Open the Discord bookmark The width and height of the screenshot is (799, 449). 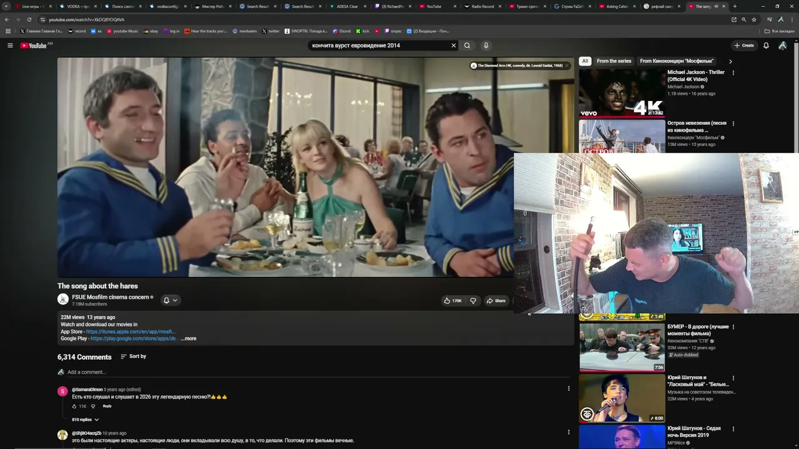pos(341,31)
